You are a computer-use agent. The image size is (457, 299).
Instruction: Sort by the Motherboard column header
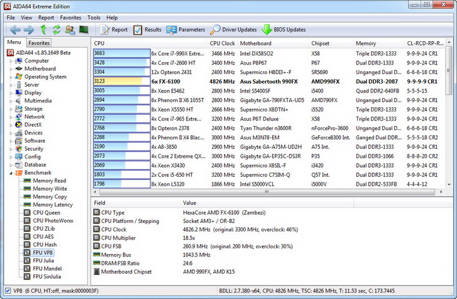tap(273, 43)
